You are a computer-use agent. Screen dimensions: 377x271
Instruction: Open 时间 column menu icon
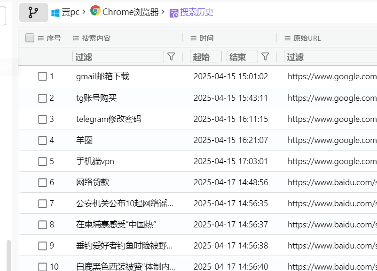pyautogui.click(x=194, y=38)
